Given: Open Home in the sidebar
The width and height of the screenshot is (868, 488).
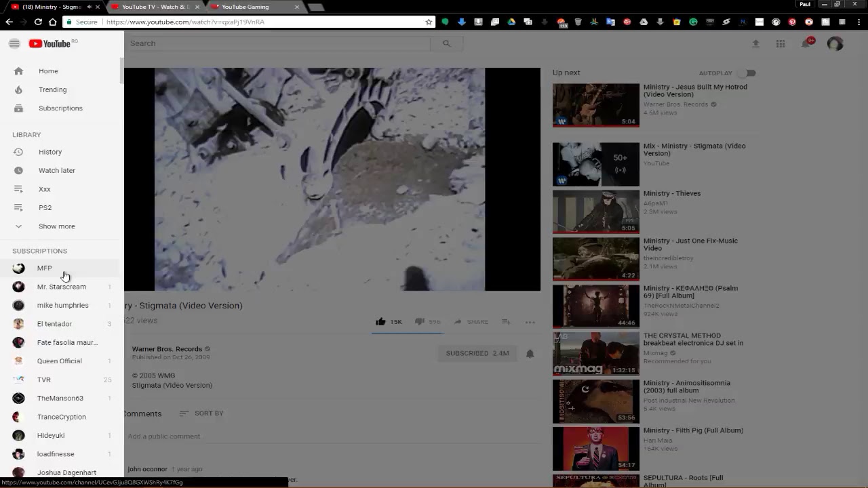Looking at the screenshot, I should (61, 71).
